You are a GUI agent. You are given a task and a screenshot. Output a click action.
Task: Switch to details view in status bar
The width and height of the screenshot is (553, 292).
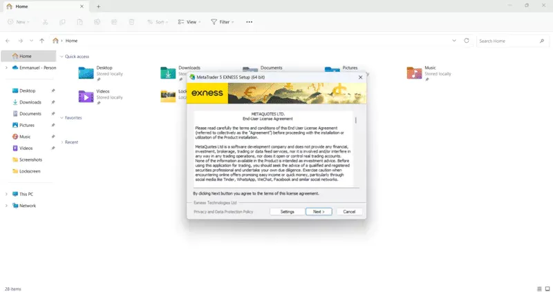click(539, 289)
